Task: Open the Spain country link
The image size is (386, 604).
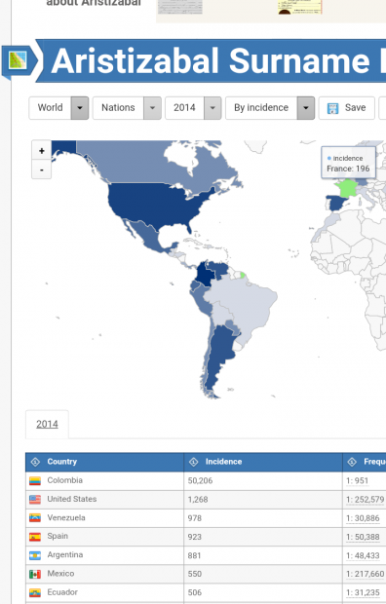Action: click(58, 536)
